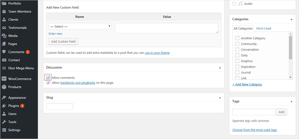Select the Audio post format radio
Viewport: 299px width, 139px height.
coord(234,4)
